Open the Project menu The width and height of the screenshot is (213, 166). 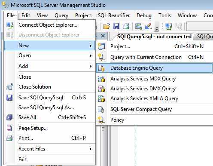click(83, 15)
